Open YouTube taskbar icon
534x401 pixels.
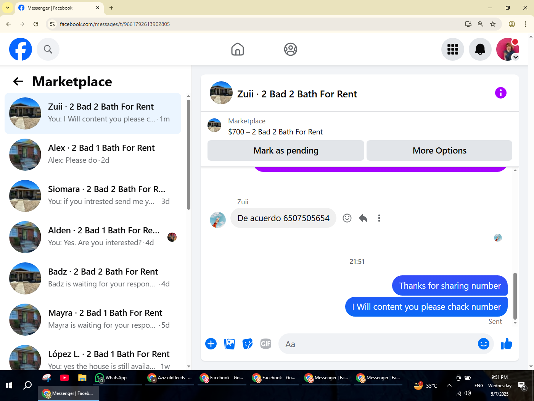pyautogui.click(x=64, y=378)
